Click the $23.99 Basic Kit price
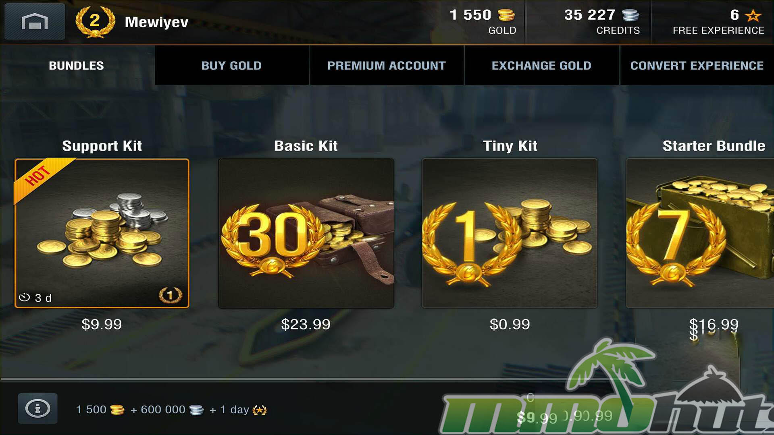 (306, 324)
